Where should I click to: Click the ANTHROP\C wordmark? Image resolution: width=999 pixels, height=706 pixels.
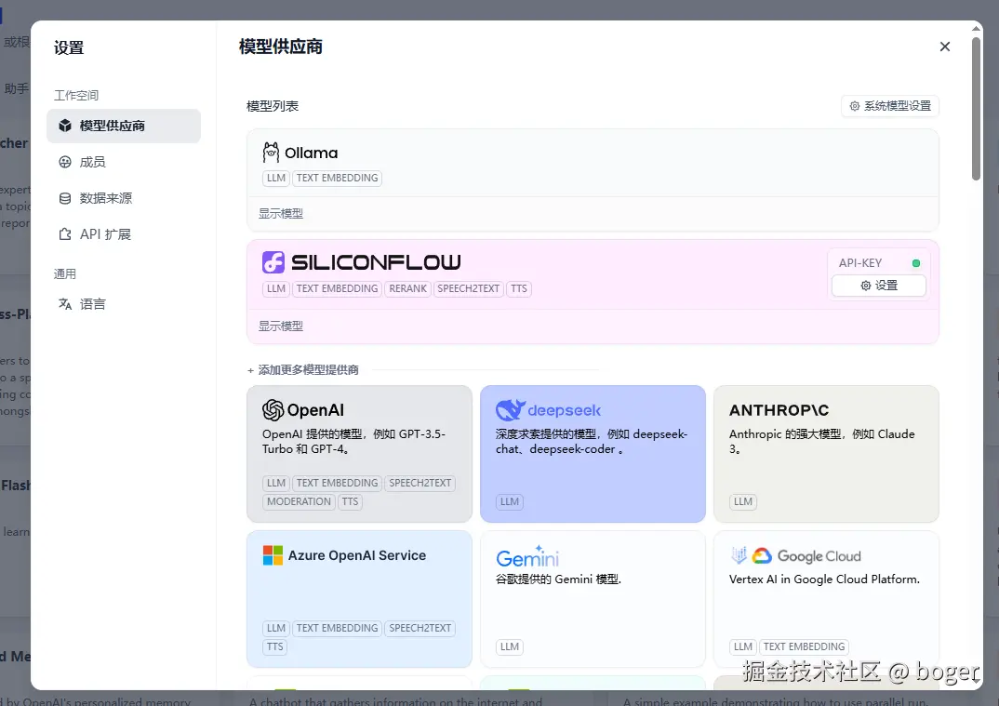pos(779,410)
